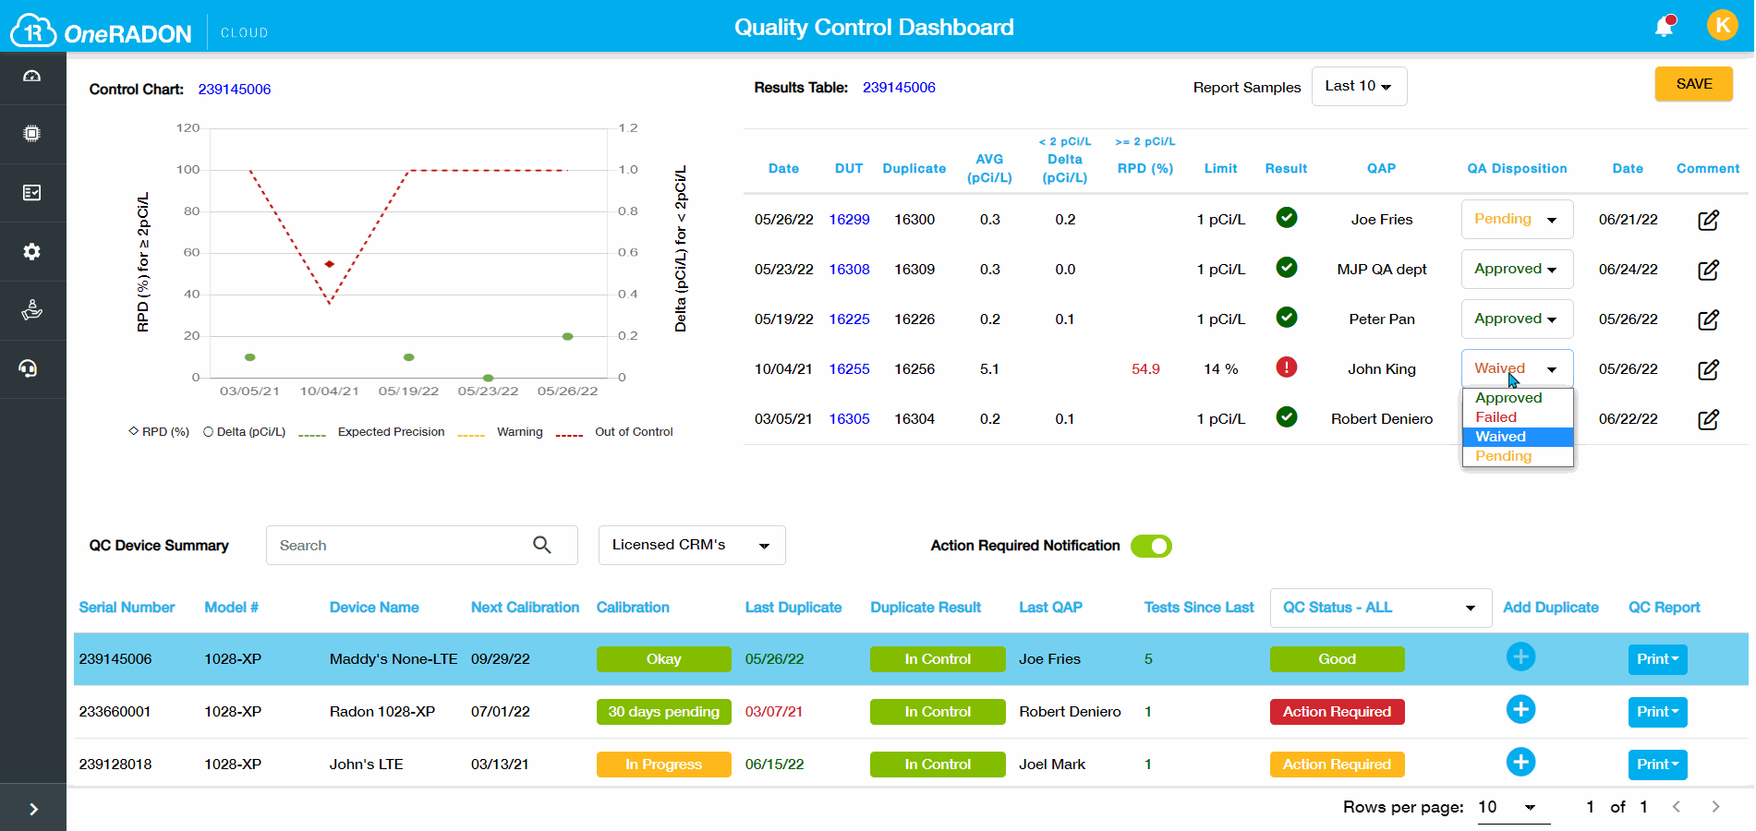This screenshot has width=1756, height=831.
Task: Choose Failed from the open disposition options
Action: [1496, 416]
